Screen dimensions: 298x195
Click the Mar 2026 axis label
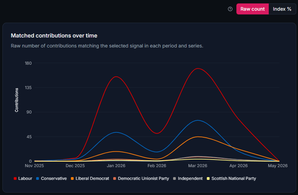tap(198, 166)
